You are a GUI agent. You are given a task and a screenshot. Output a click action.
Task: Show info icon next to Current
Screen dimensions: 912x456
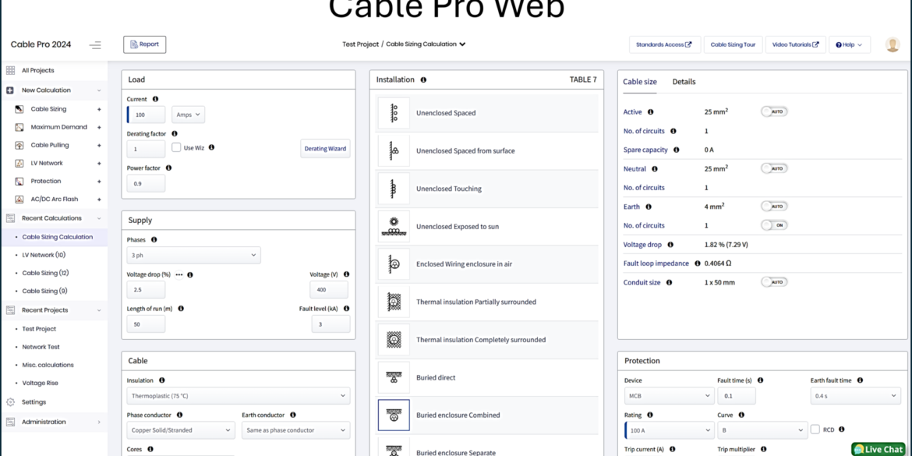point(155,99)
